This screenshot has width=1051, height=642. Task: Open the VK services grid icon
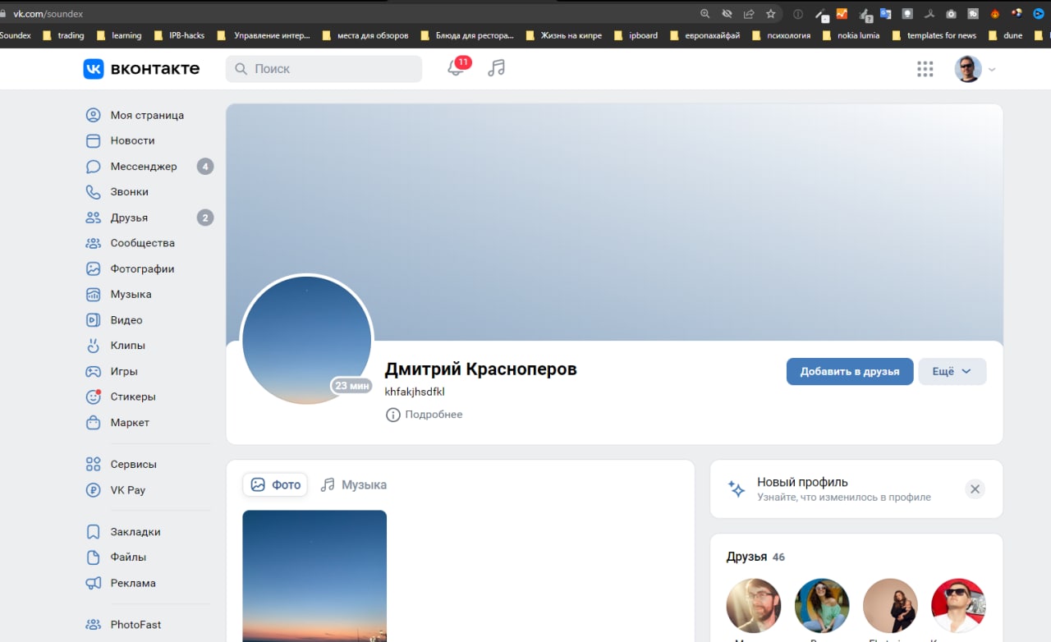pyautogui.click(x=925, y=69)
